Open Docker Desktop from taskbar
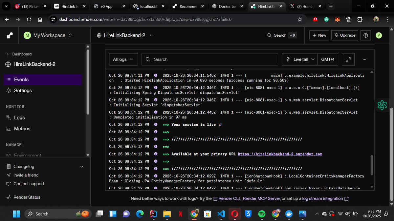394x221 pixels. click(x=289, y=214)
